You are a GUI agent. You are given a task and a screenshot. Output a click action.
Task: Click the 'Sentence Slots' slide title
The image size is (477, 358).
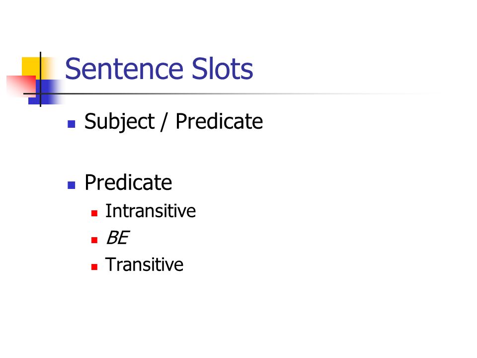(x=159, y=69)
